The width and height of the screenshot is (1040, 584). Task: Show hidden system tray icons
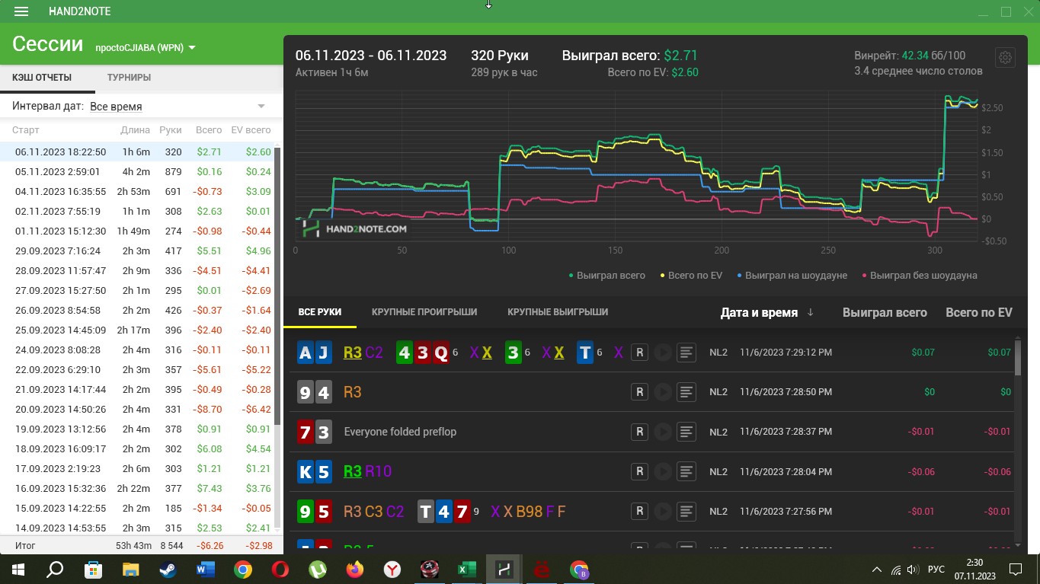pyautogui.click(x=876, y=569)
